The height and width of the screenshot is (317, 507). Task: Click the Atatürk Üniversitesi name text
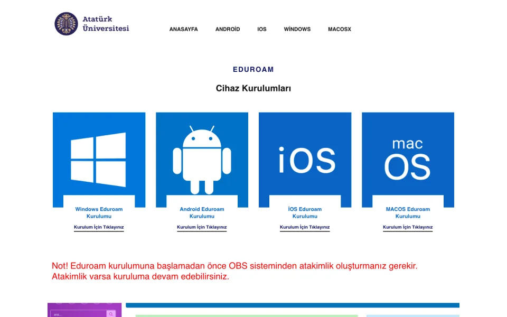click(106, 24)
